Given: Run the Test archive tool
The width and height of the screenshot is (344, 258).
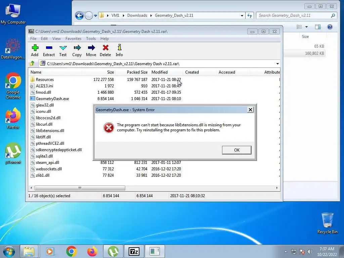Looking at the screenshot, I should point(63,50).
